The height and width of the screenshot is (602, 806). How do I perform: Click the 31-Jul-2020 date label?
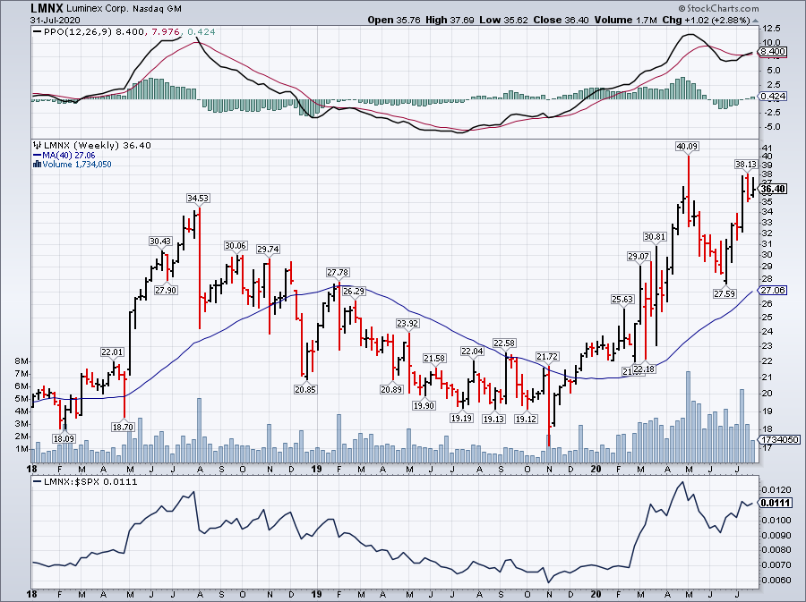53,20
